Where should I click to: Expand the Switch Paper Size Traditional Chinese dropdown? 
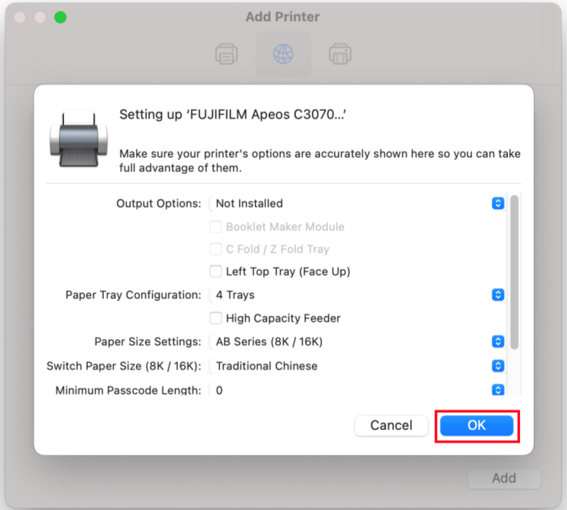(357, 366)
